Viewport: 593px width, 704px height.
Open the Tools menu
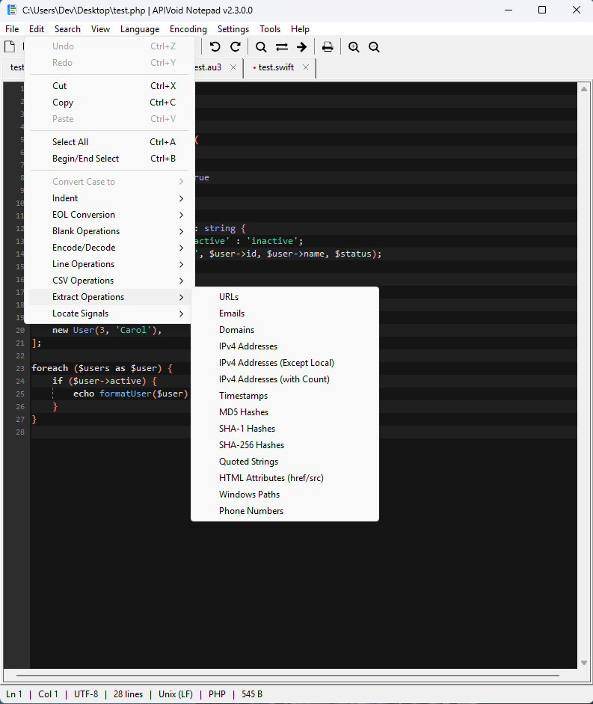270,28
